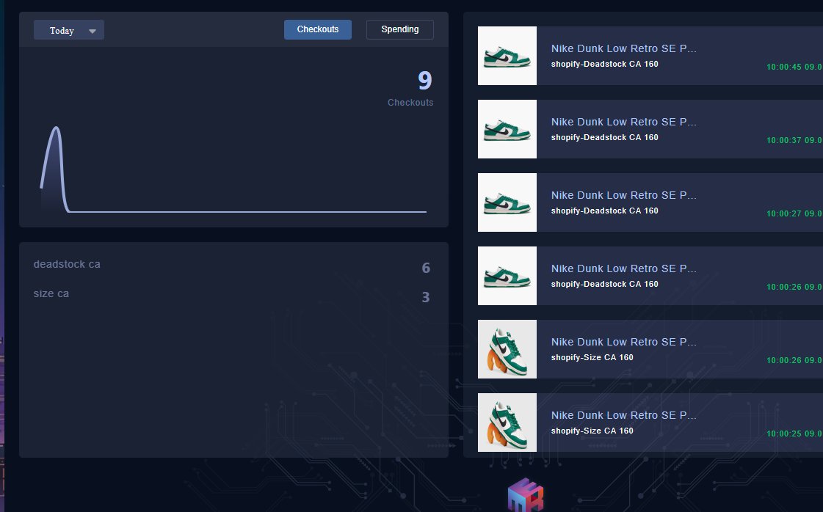Click the count 6 for deadstock ca
This screenshot has width=823, height=512.
(426, 268)
